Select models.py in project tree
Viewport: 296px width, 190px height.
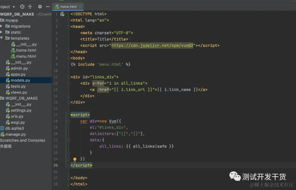20,80
